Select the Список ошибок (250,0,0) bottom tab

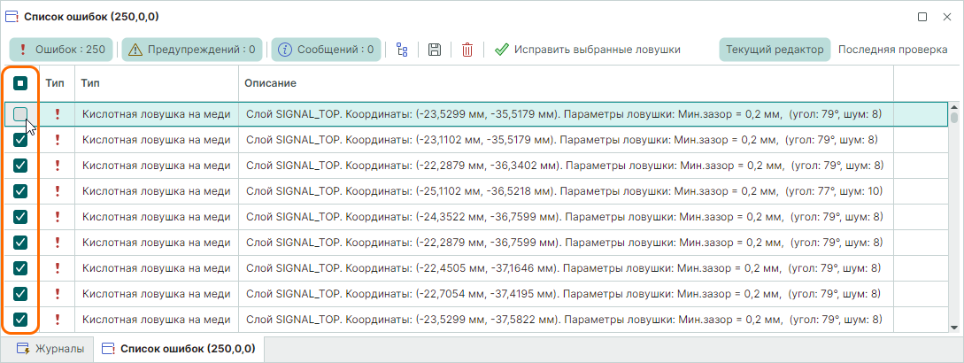(x=179, y=349)
